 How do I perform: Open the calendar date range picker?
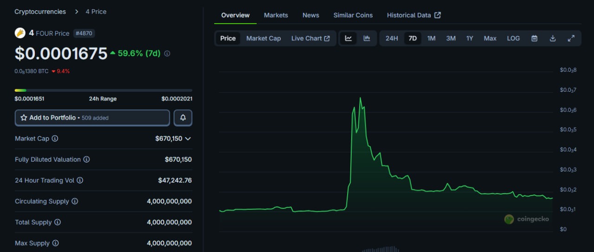point(534,38)
